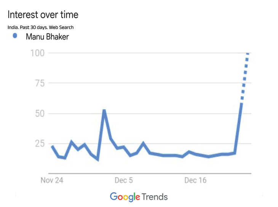Click the Trends word beside the Google logo
Image resolution: width=278 pixels, height=207 pixels.
click(x=154, y=197)
